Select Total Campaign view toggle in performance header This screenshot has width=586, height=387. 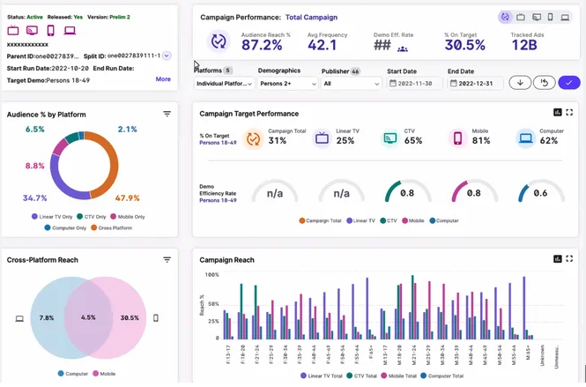[505, 18]
